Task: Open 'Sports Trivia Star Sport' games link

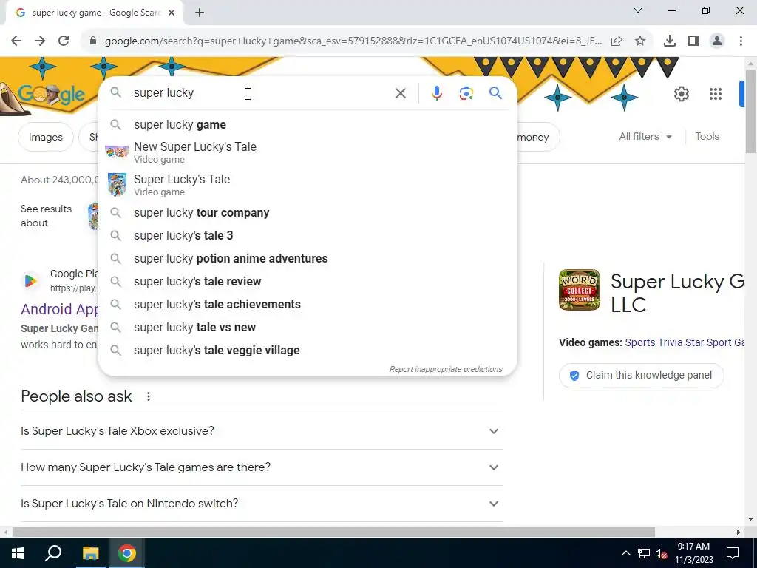Action: click(684, 342)
